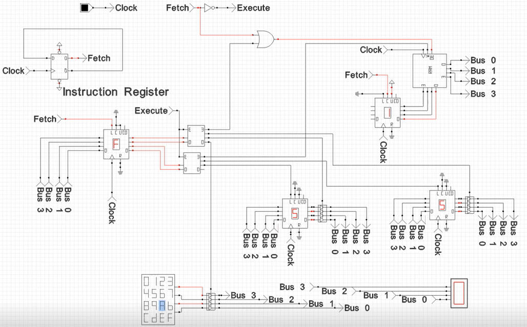Viewport: 527px width, 327px height.
Task: Click keypad key 5
Action: (x=155, y=293)
